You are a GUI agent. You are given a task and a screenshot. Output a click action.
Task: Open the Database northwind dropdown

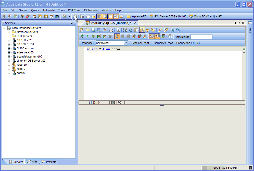coord(126,43)
